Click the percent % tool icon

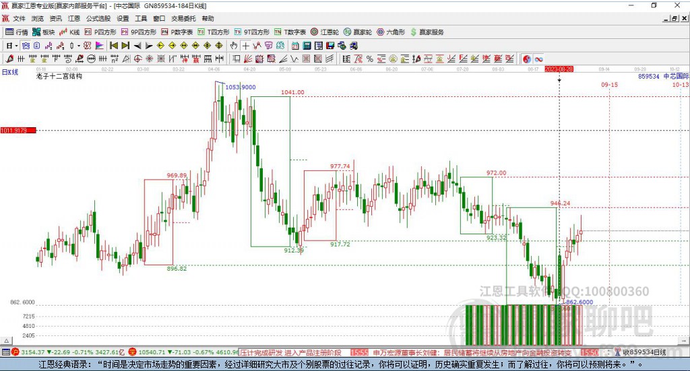click(x=370, y=59)
